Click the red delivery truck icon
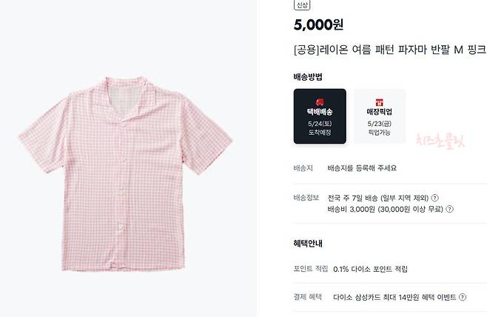This screenshot has width=487, height=317. 320,101
